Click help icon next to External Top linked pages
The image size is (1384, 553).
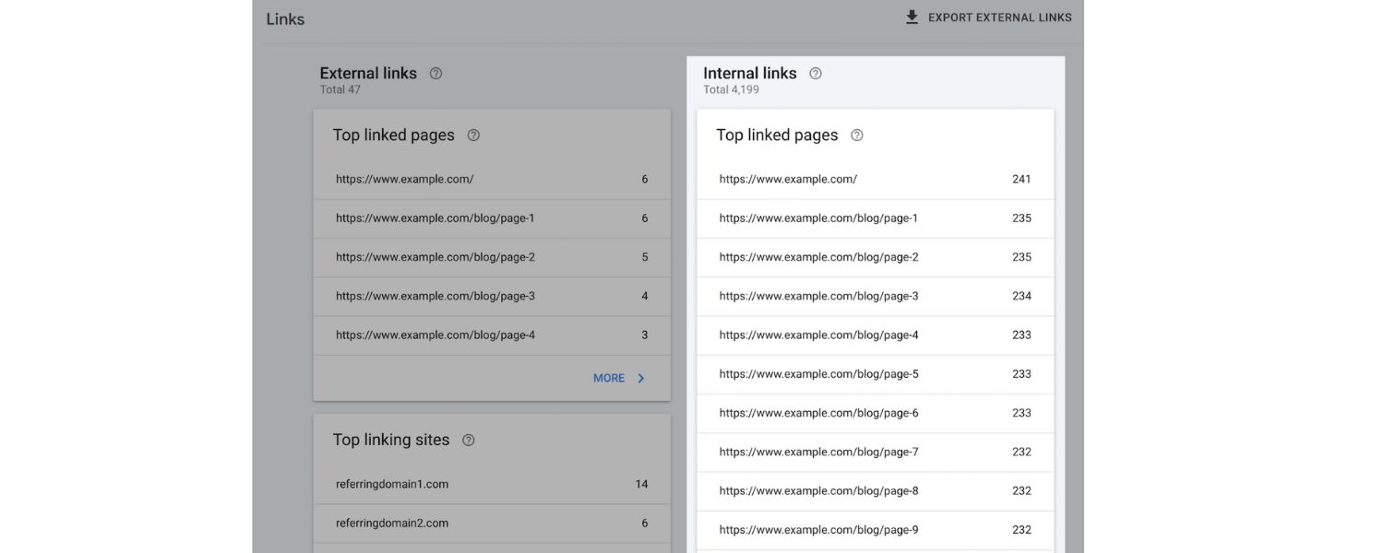(474, 135)
